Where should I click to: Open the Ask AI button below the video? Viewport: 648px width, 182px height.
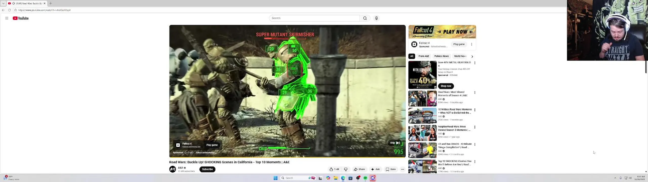(x=375, y=169)
